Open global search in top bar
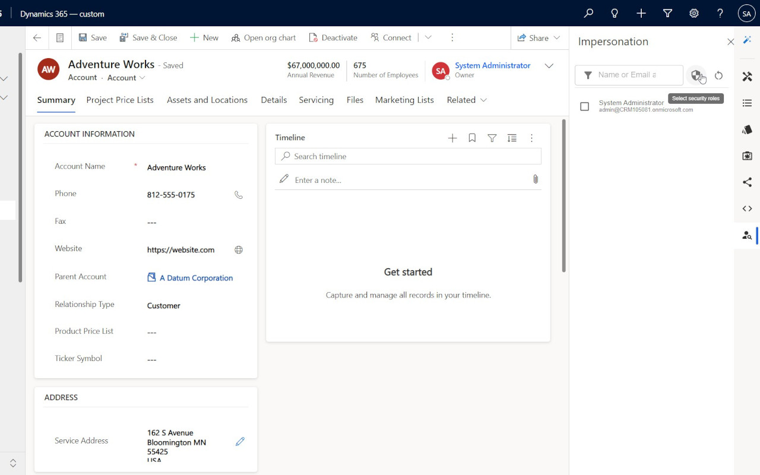This screenshot has height=475, width=760. coord(588,13)
